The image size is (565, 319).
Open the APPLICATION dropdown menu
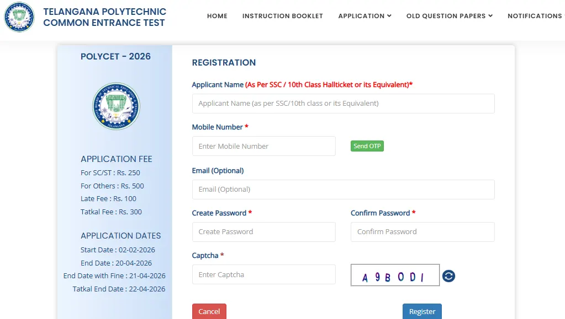[364, 16]
